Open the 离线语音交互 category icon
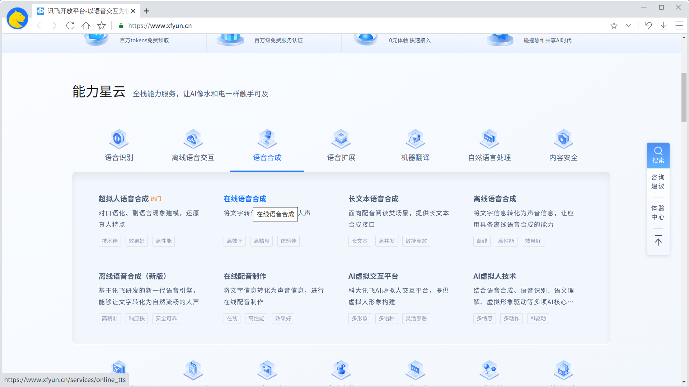 193,139
